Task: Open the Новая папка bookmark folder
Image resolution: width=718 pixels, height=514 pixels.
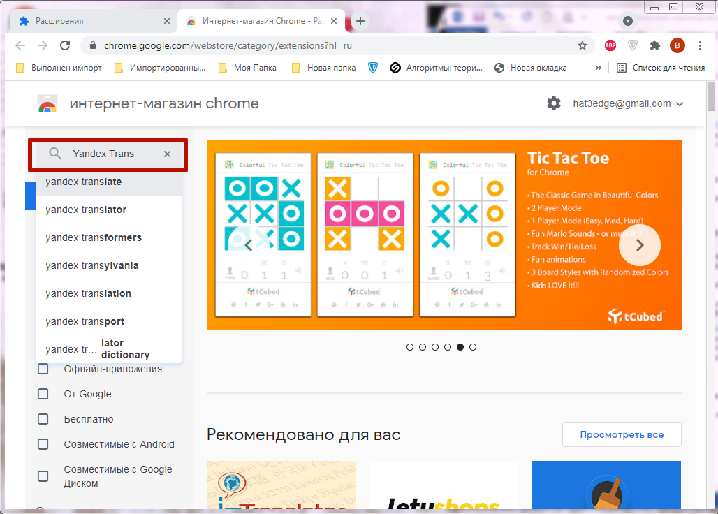Action: (x=324, y=68)
